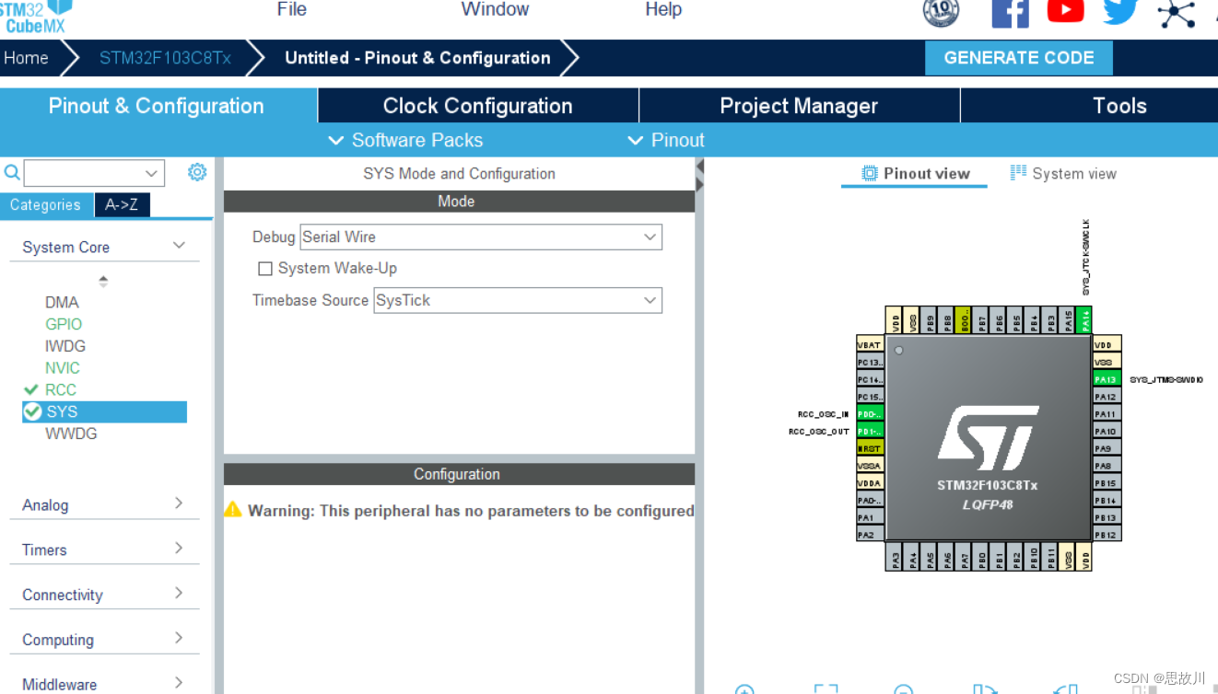
Task: Select IWDG in the System Core list
Action: [65, 346]
